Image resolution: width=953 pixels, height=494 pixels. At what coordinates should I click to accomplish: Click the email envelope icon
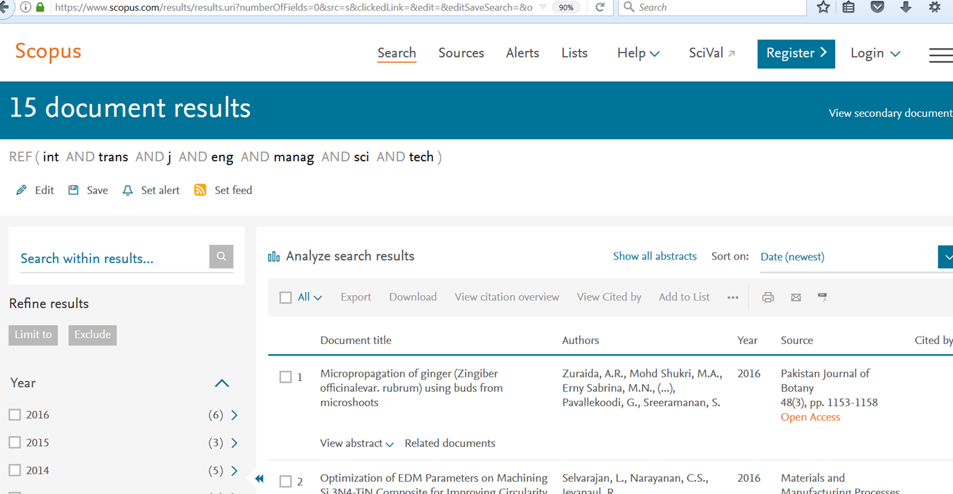[796, 297]
